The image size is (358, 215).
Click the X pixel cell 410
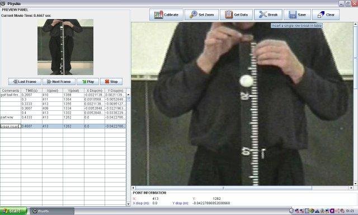pyautogui.click(x=53, y=95)
